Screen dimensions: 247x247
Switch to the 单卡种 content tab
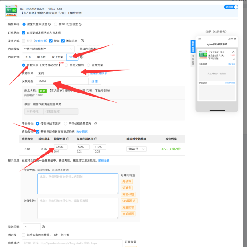(x=41, y=57)
